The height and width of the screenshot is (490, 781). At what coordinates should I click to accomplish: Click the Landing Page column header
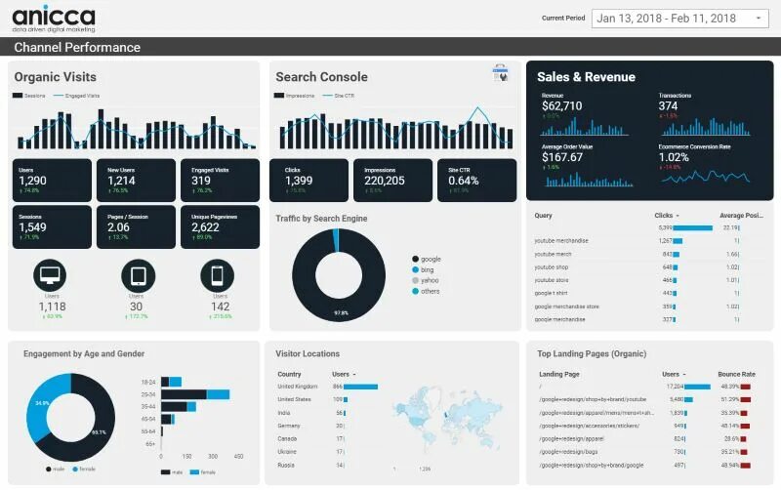pos(558,374)
